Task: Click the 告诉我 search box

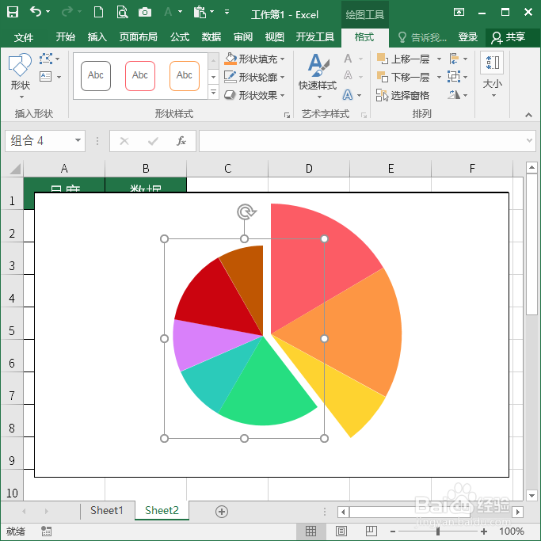Action: pos(422,37)
